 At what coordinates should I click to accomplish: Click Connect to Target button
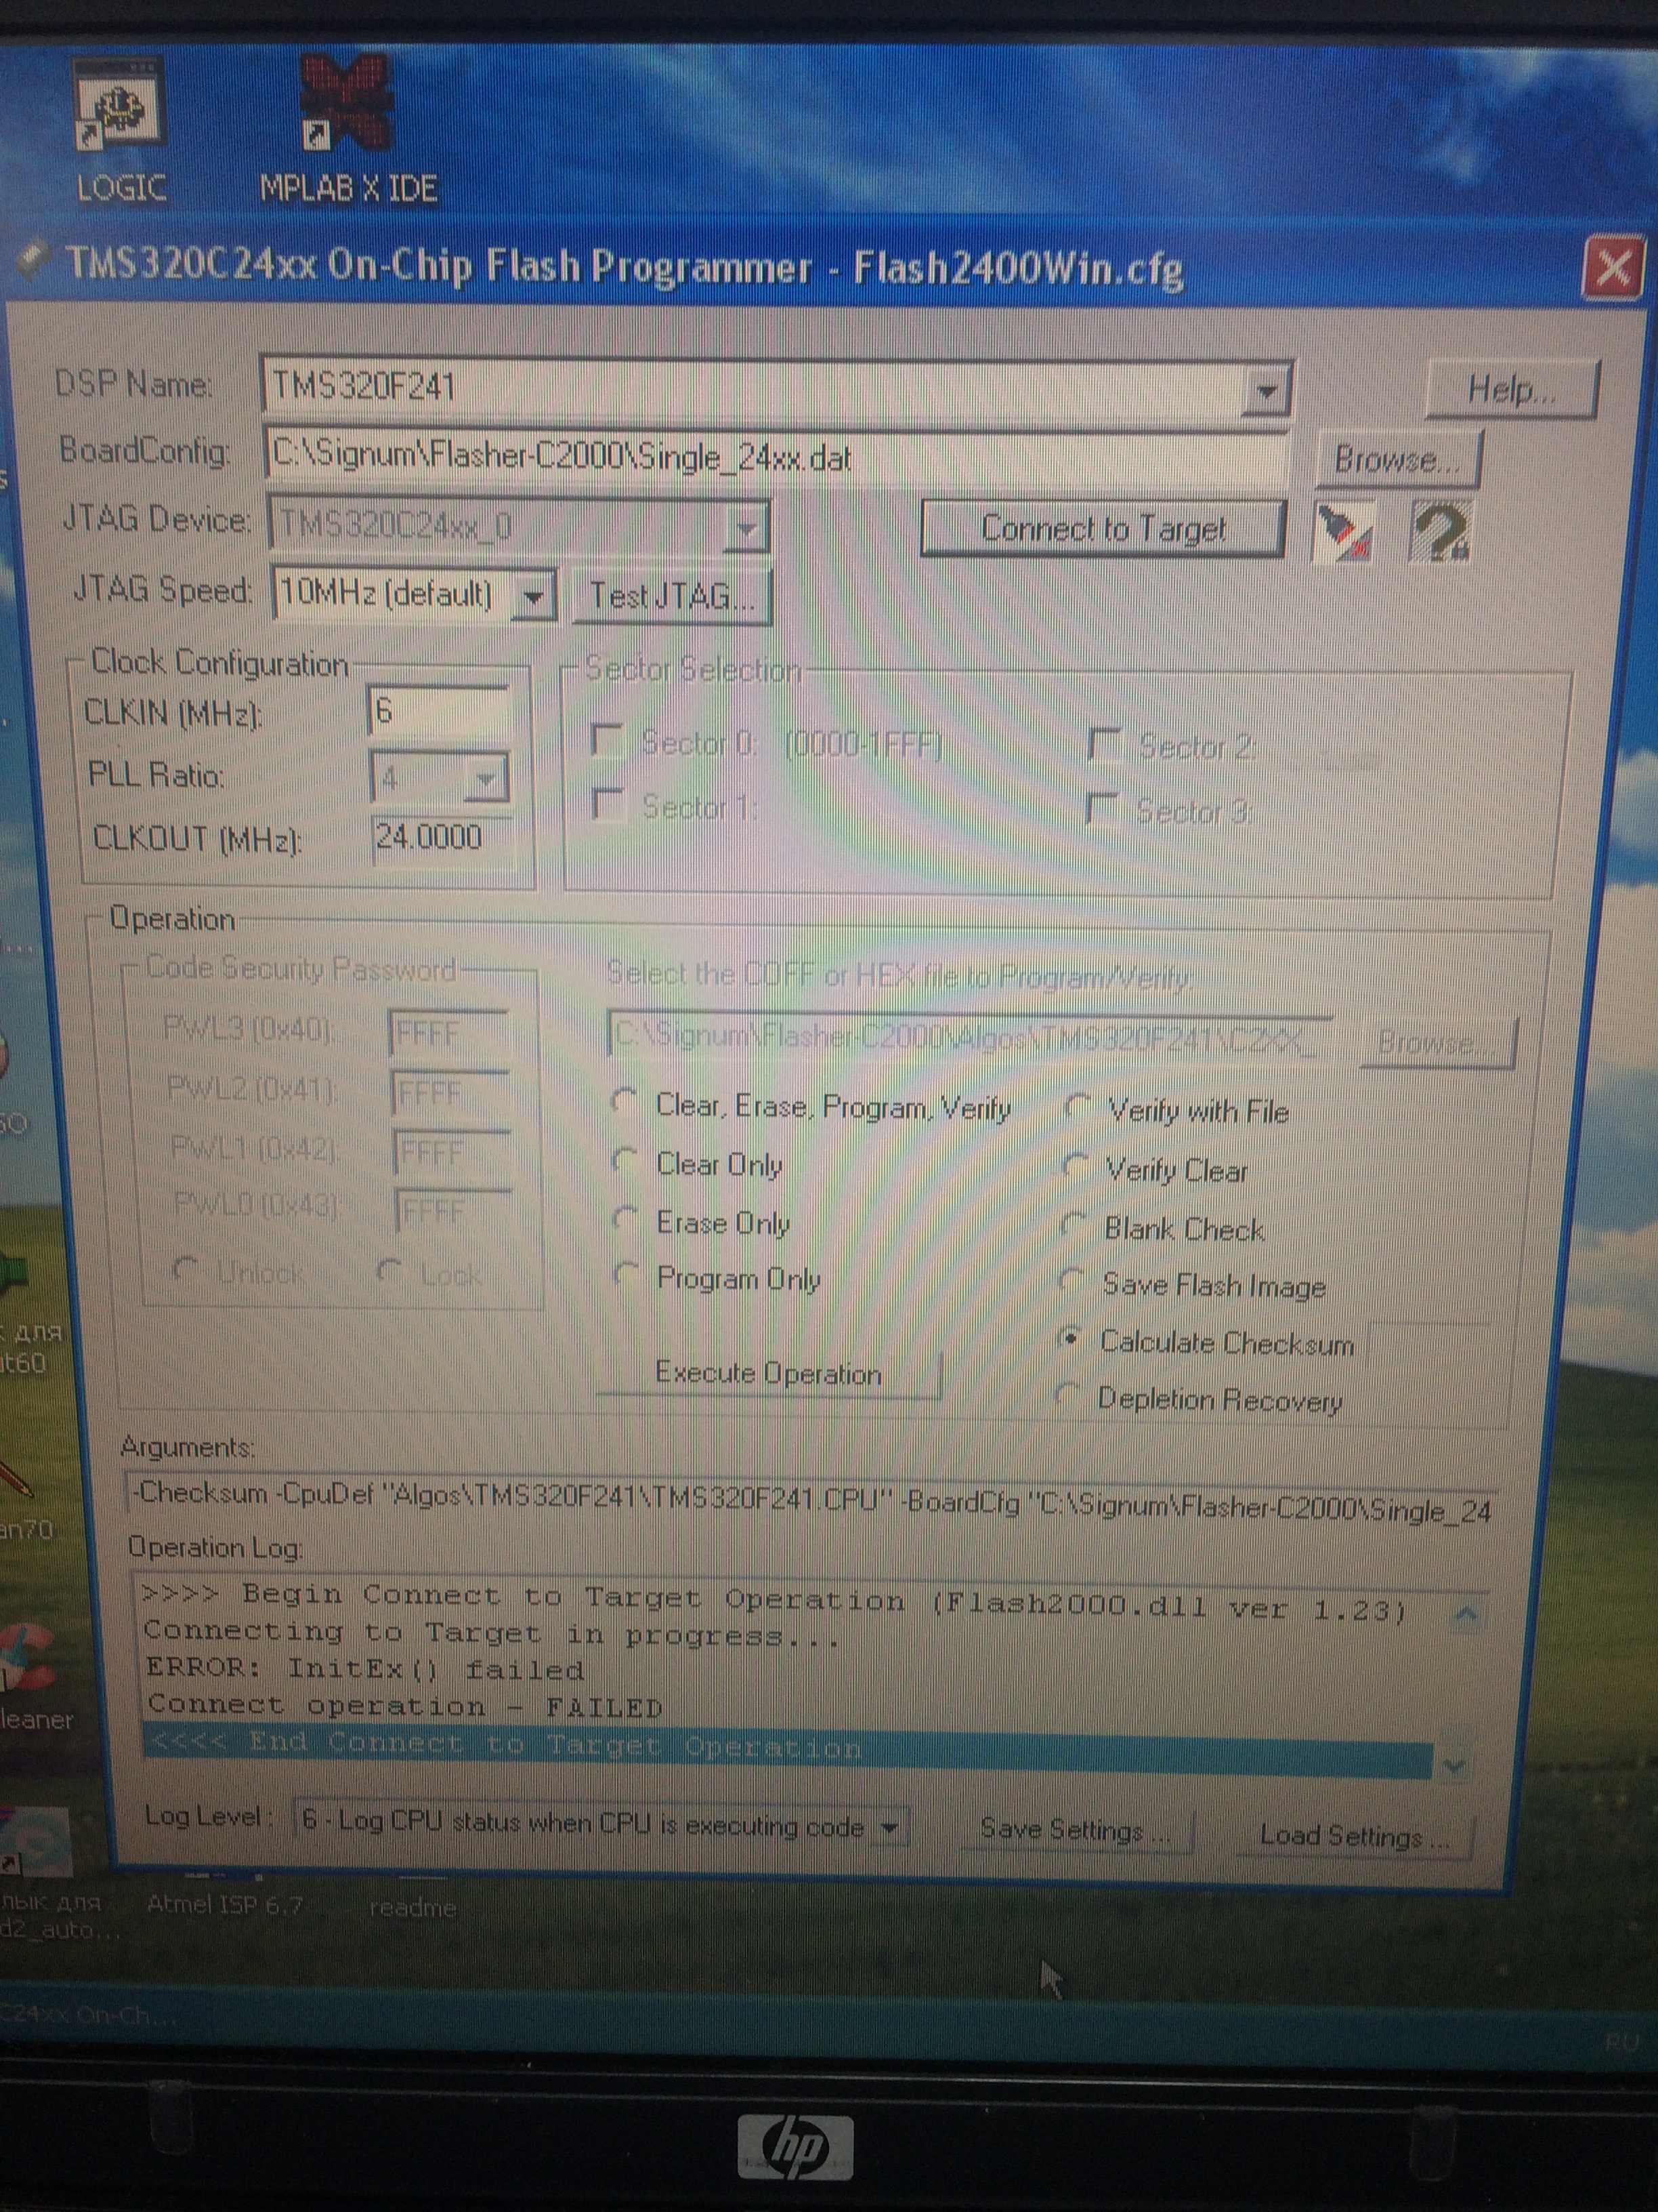pyautogui.click(x=1103, y=529)
